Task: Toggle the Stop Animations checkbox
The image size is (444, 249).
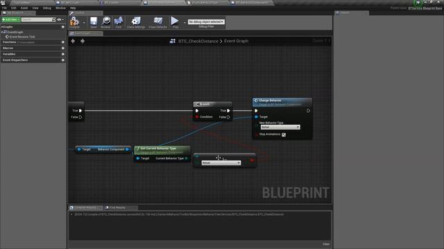Action: [x=284, y=135]
